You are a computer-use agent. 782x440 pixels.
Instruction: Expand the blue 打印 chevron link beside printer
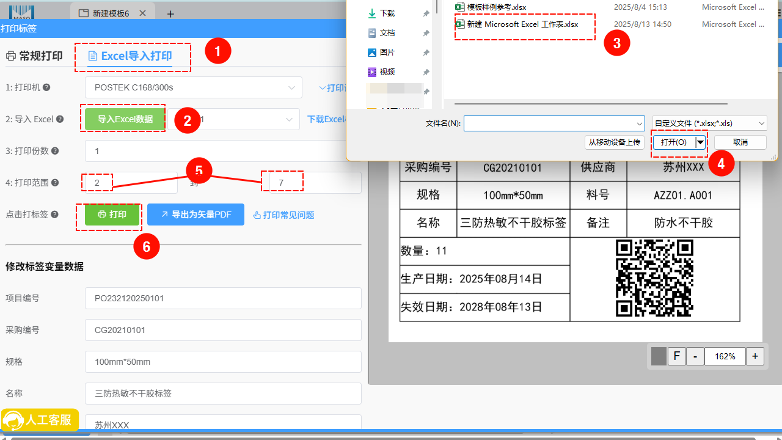tap(332, 88)
